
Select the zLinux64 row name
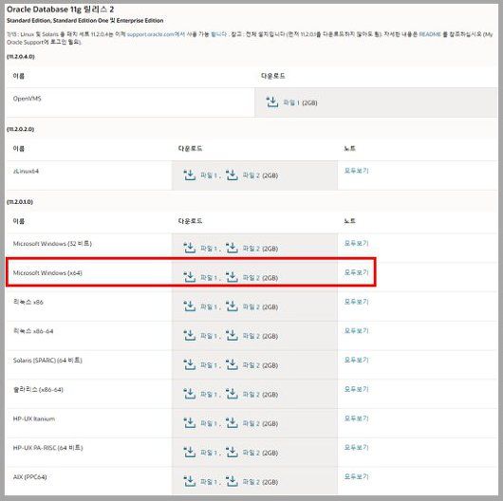tap(26, 172)
